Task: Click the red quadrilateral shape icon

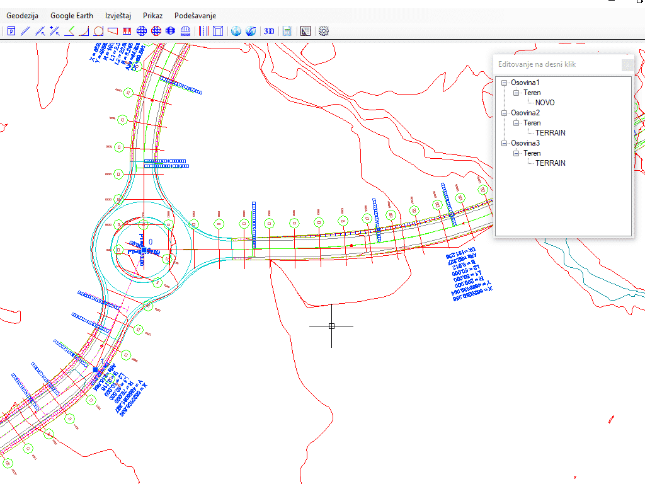Action: 113,31
